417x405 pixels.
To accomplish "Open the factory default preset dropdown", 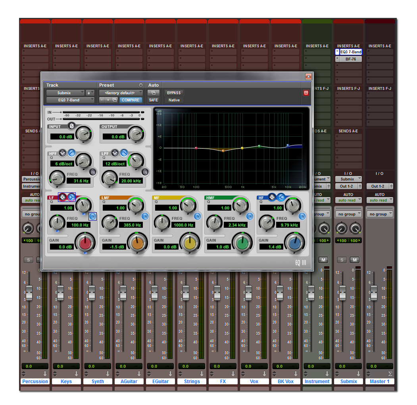I will [x=121, y=93].
